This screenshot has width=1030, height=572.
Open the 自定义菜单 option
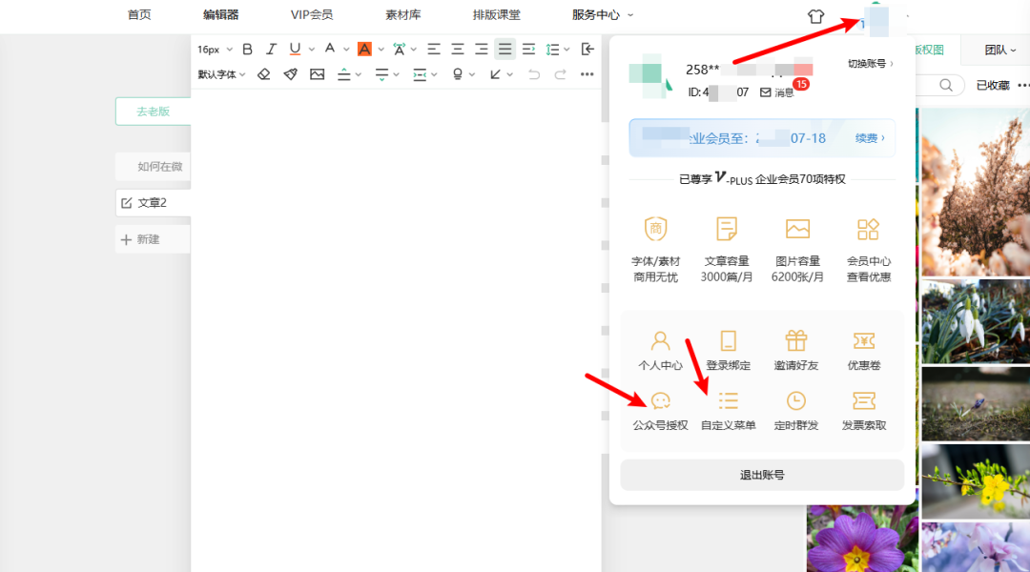tap(728, 411)
